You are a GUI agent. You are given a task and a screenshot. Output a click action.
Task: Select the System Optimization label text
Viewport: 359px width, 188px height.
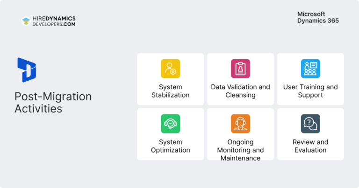click(x=170, y=146)
